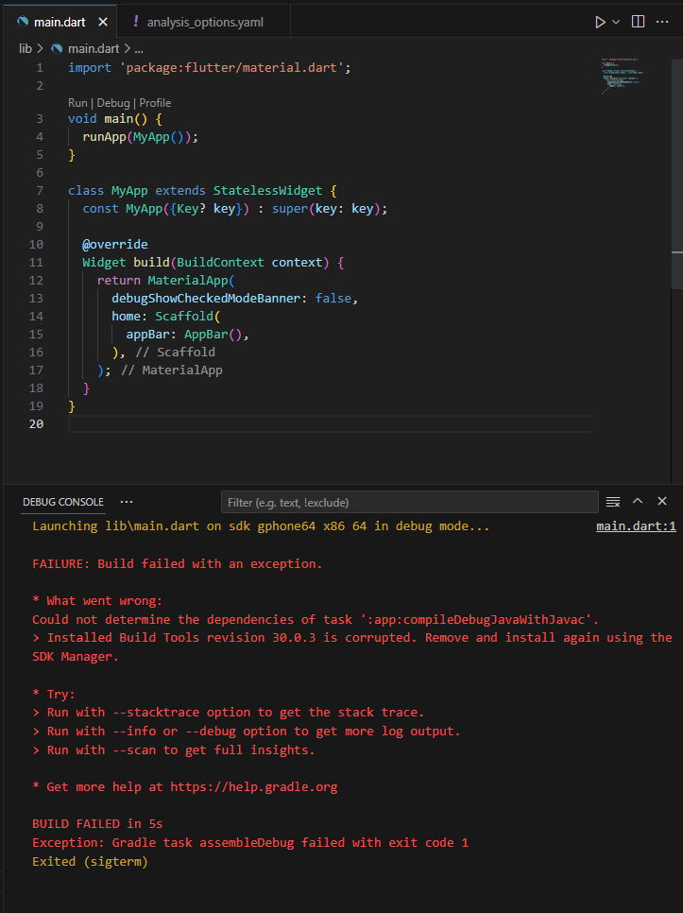The height and width of the screenshot is (913, 683).
Task: Focus the debug console Filter input
Action: click(x=410, y=502)
